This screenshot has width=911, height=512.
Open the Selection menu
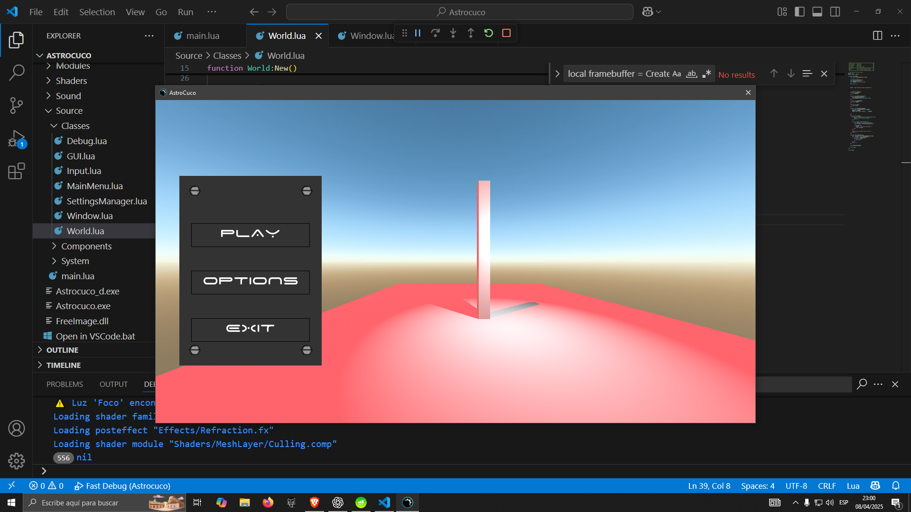pyautogui.click(x=97, y=12)
